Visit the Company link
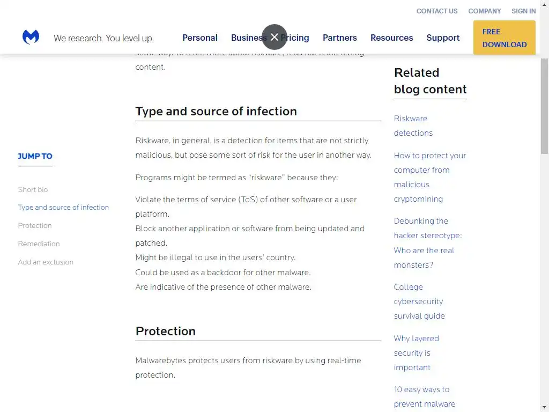Image resolution: width=549 pixels, height=412 pixels. coord(484,11)
